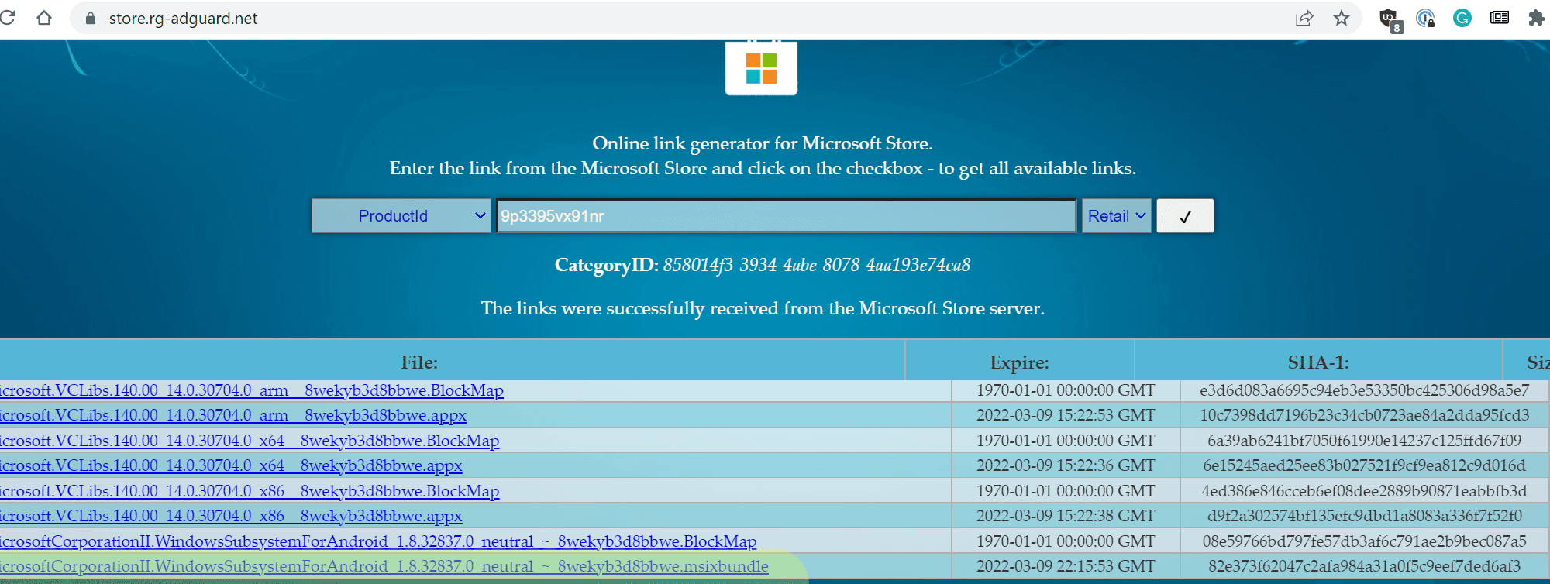Image resolution: width=1550 pixels, height=584 pixels.
Task: Select hash 82e373f62047c2afa984a31a0f5c9eef7ded6af3
Action: (1364, 567)
